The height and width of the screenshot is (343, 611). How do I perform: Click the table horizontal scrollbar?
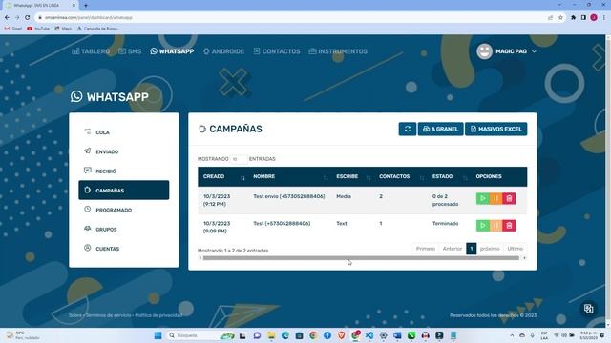pyautogui.click(x=361, y=258)
